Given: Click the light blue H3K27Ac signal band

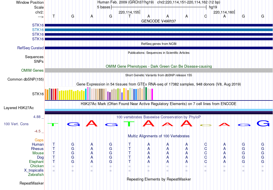Looking at the screenshot, I should [x=159, y=110].
